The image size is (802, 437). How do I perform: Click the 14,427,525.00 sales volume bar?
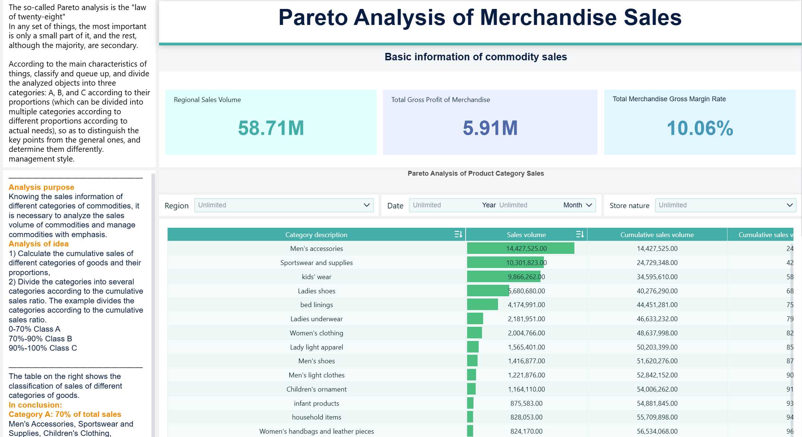[x=520, y=248]
